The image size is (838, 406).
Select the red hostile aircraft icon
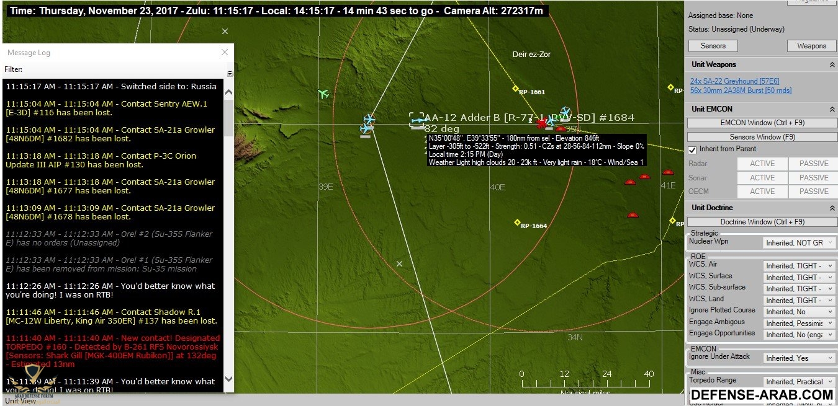(542, 123)
